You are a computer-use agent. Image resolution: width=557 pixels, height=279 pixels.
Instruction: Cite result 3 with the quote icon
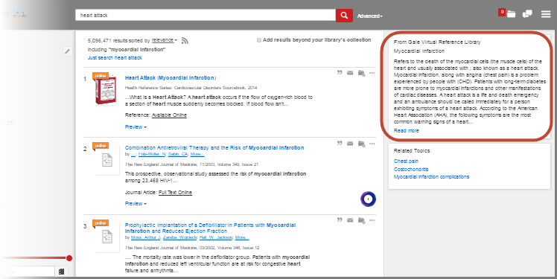tap(340, 220)
